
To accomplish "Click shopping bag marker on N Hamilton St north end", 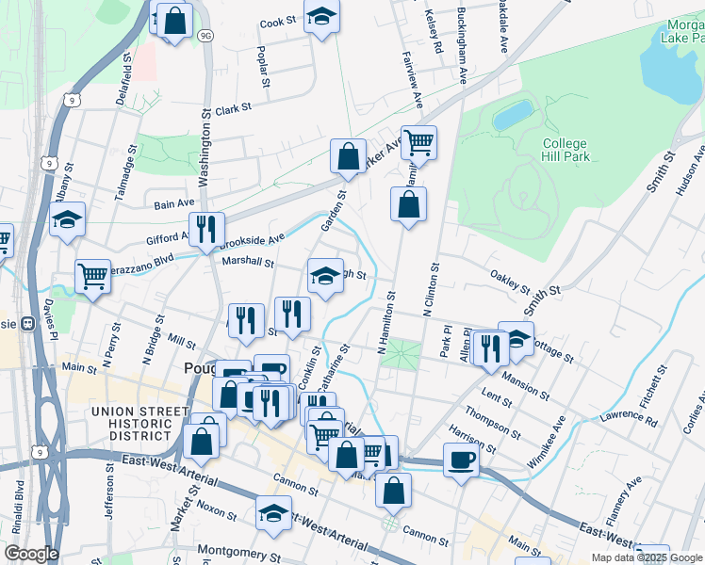I will click(408, 204).
